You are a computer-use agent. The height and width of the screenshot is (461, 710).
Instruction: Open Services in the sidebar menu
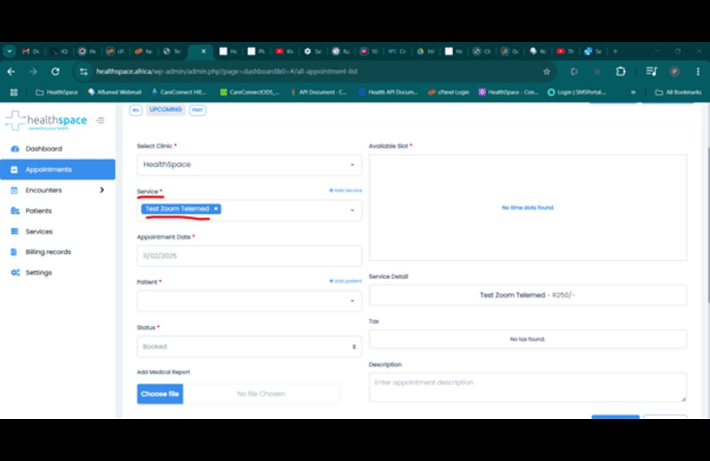tap(39, 232)
